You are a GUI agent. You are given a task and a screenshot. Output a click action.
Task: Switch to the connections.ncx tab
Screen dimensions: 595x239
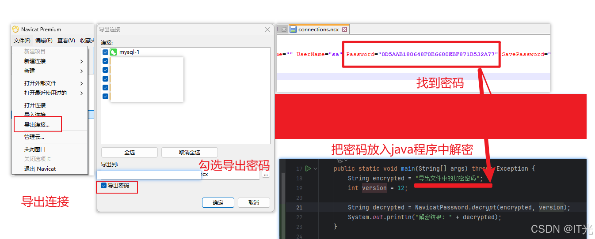318,30
